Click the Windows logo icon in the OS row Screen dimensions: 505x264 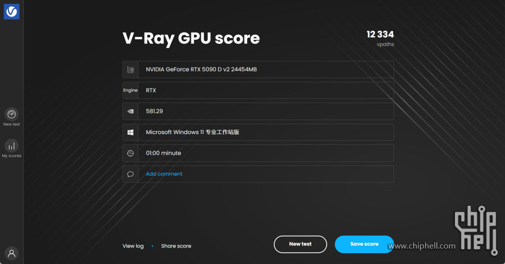[x=131, y=133]
